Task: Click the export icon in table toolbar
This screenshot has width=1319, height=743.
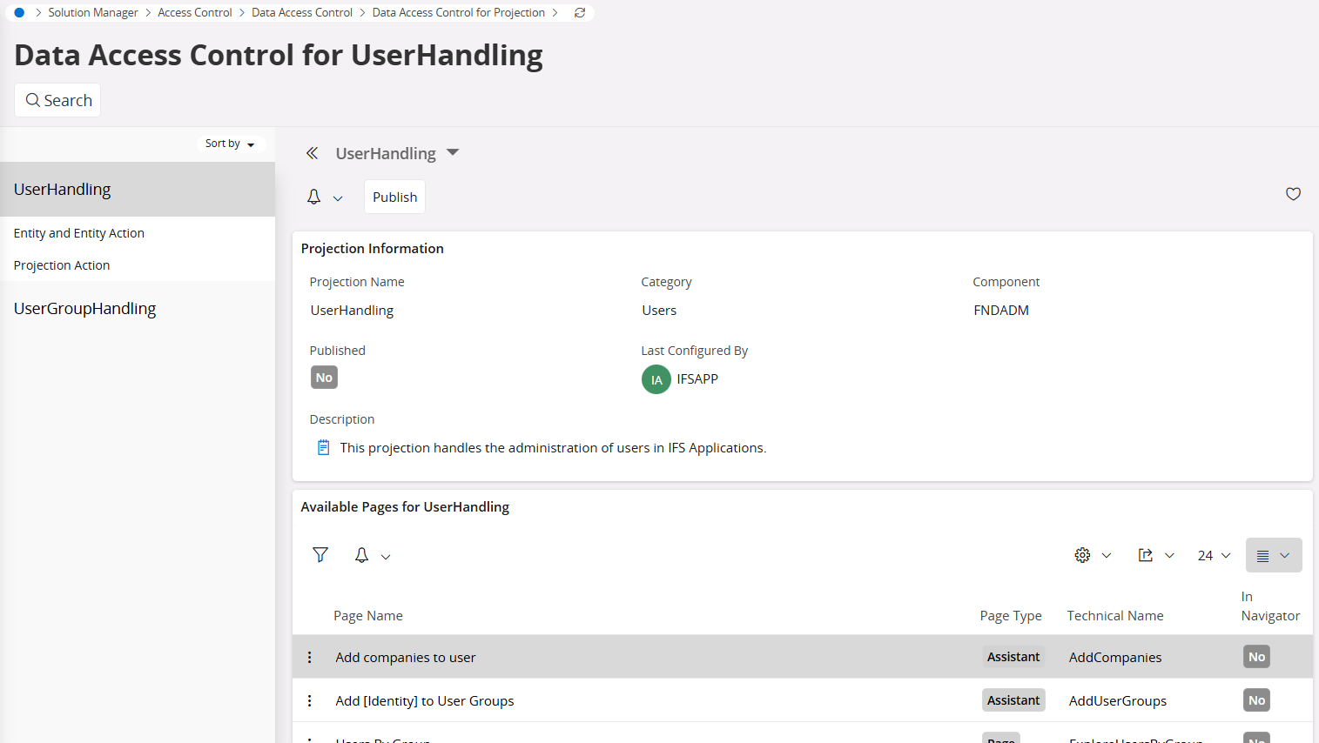Action: [x=1146, y=555]
